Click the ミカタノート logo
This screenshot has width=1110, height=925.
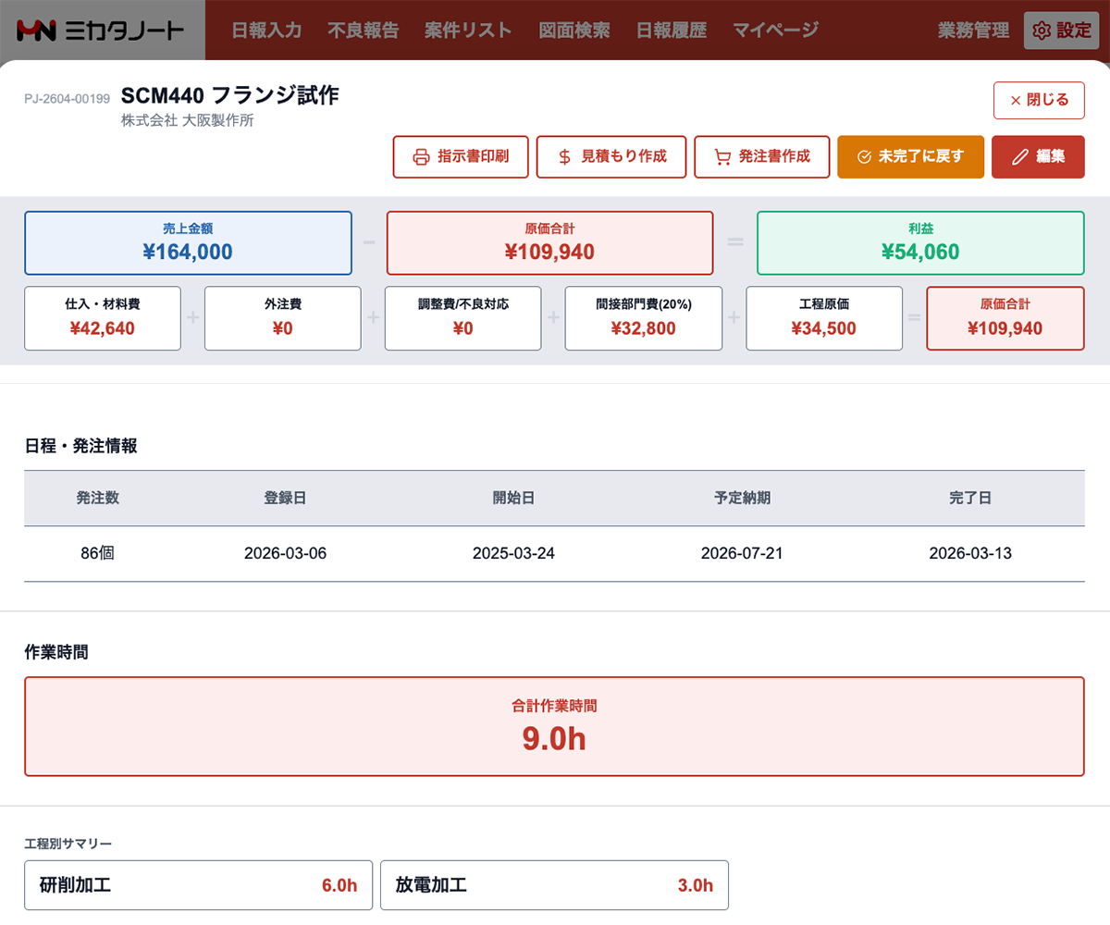pyautogui.click(x=88, y=31)
